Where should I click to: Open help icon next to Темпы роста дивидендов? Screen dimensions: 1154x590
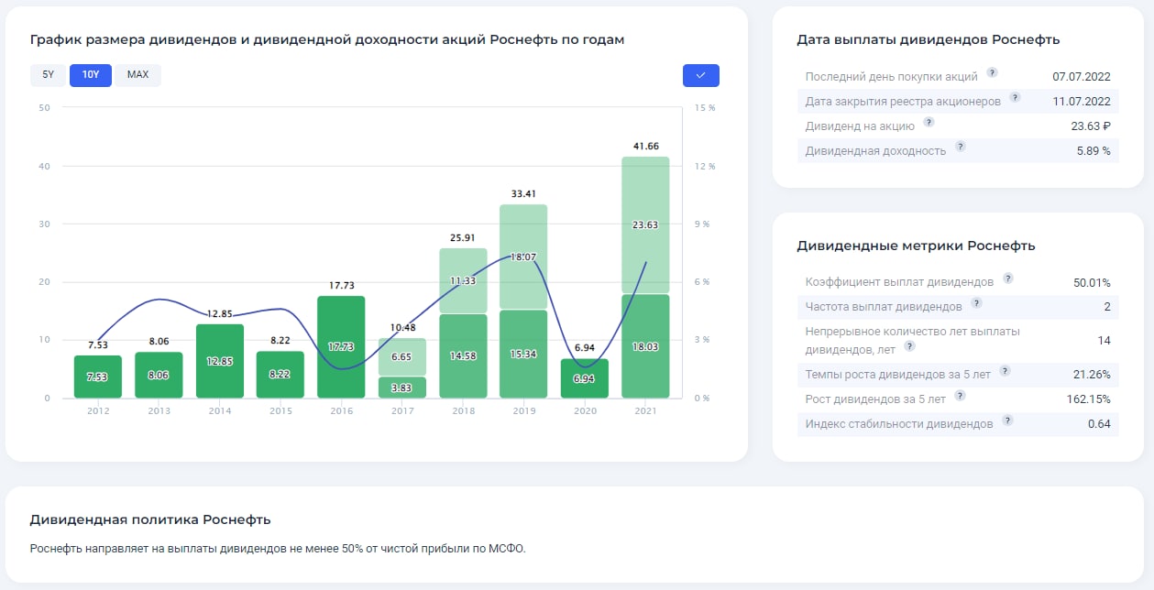[x=1005, y=371]
